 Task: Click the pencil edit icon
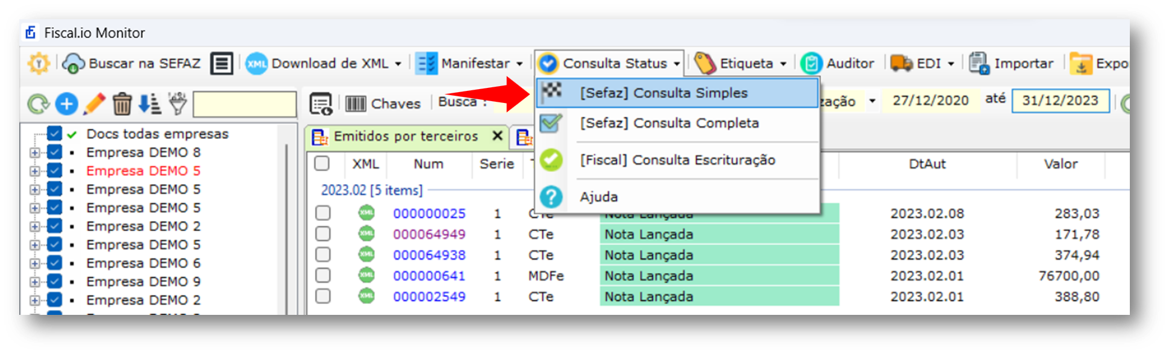pos(94,104)
